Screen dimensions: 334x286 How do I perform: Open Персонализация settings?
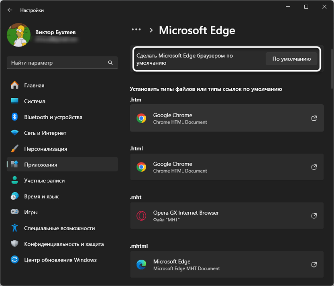[x=45, y=149]
